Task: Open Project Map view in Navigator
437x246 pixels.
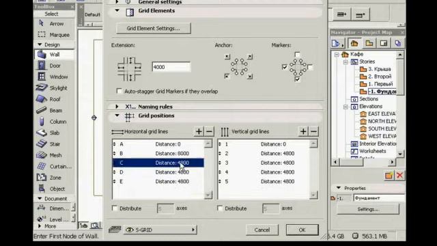Action: tap(354, 43)
